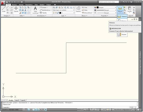This screenshot has height=112, width=143.
Task: Expand the Proprietà panel
Action: pos(104,16)
